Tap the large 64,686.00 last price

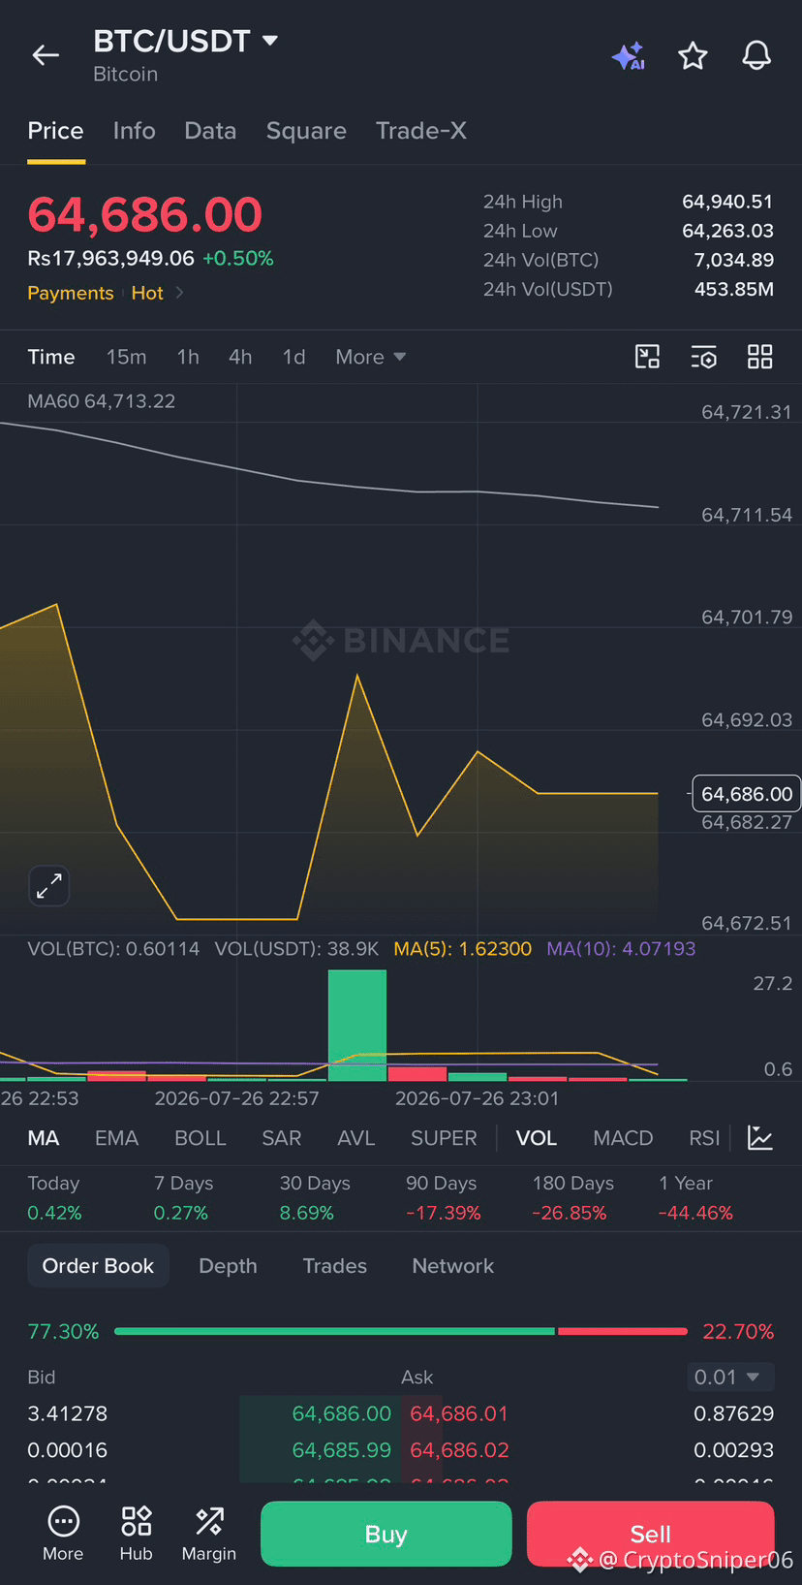pos(145,214)
